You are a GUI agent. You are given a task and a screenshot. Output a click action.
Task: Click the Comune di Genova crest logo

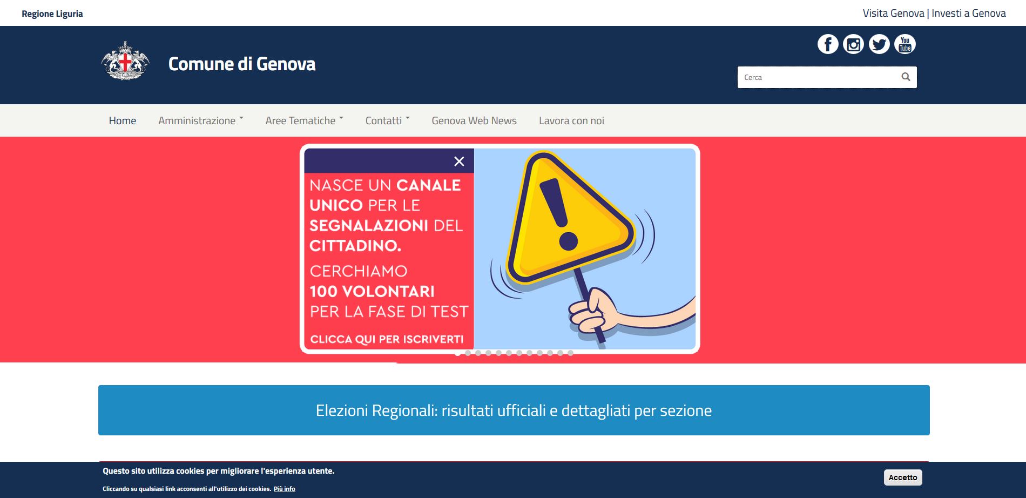click(125, 62)
